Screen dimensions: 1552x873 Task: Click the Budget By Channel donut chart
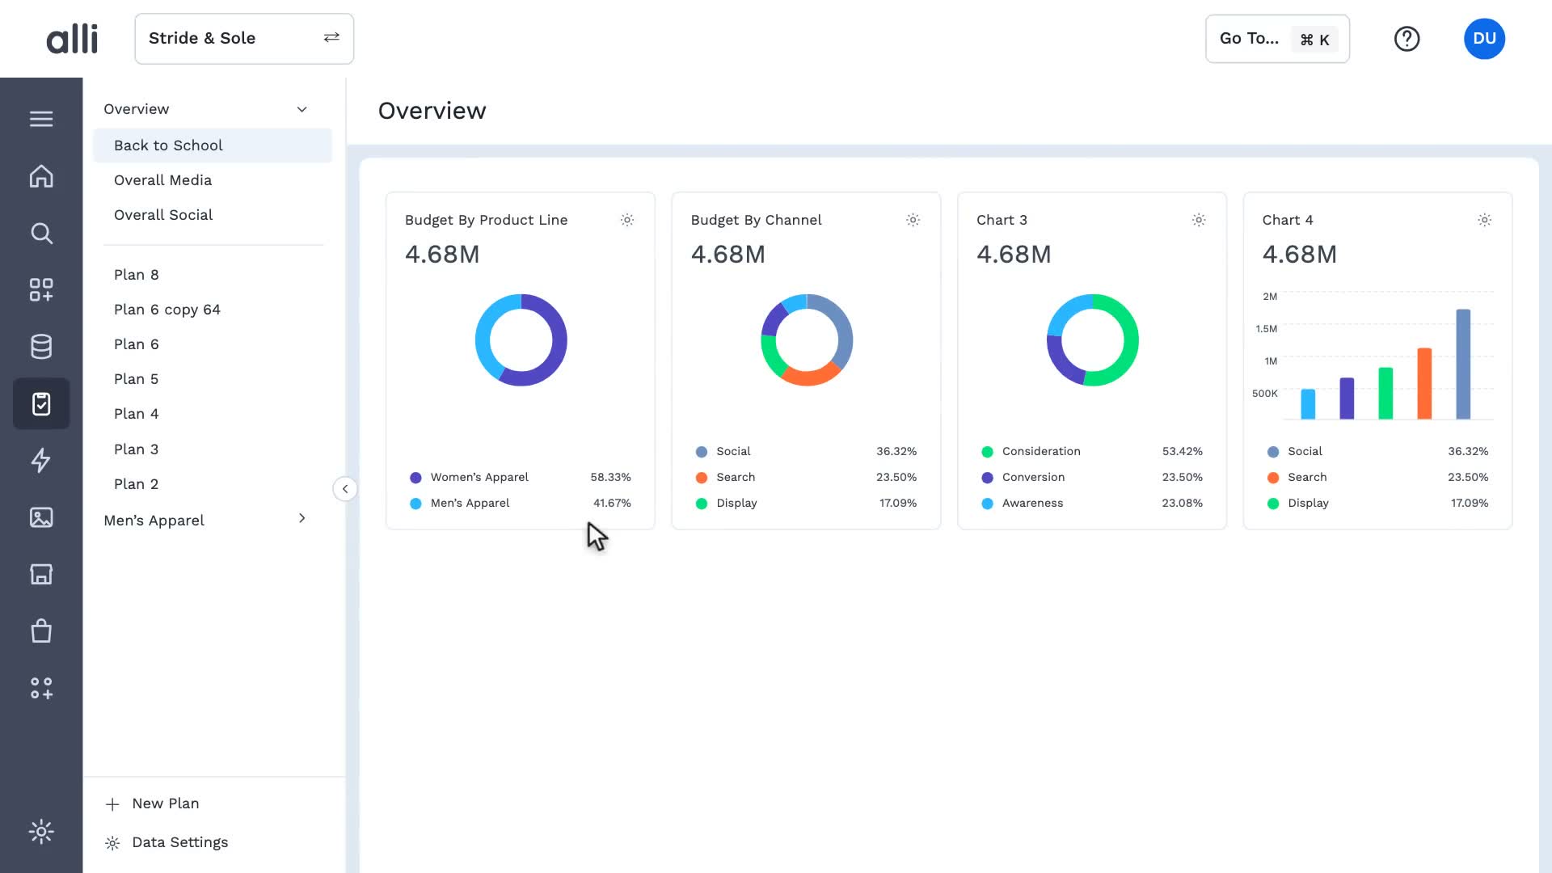tap(807, 340)
